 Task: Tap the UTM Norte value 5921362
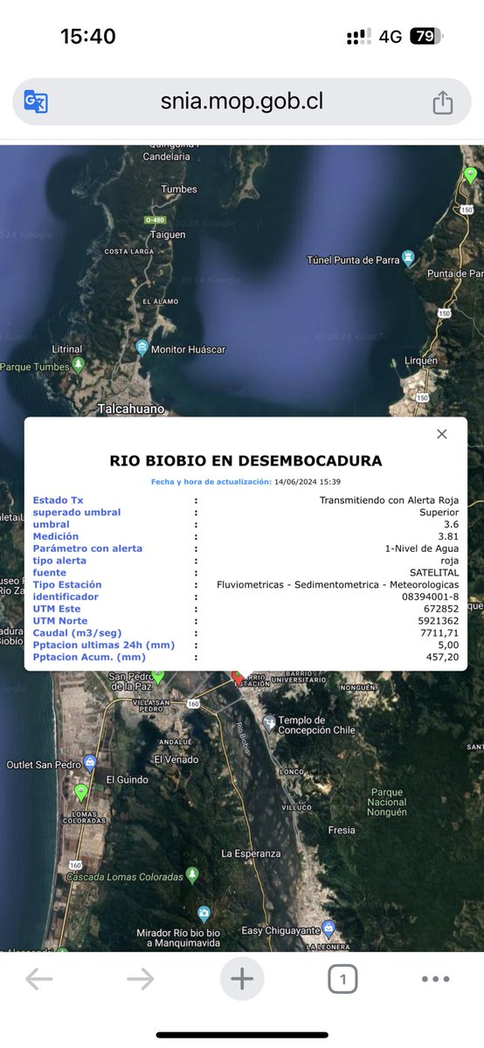click(x=439, y=621)
